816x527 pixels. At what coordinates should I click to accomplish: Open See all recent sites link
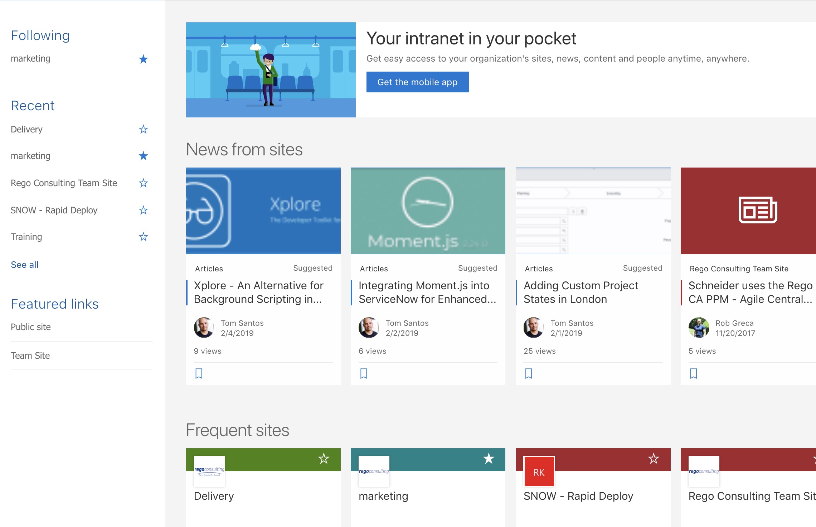tap(25, 265)
